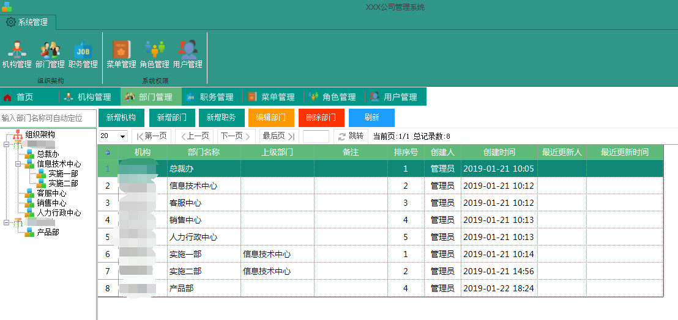This screenshot has width=678, height=320.
Task: Select the 部门管理 tab
Action: point(151,97)
